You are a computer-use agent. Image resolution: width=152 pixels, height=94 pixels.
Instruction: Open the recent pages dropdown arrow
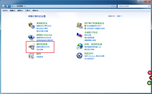pyautogui.click(x=10, y=7)
